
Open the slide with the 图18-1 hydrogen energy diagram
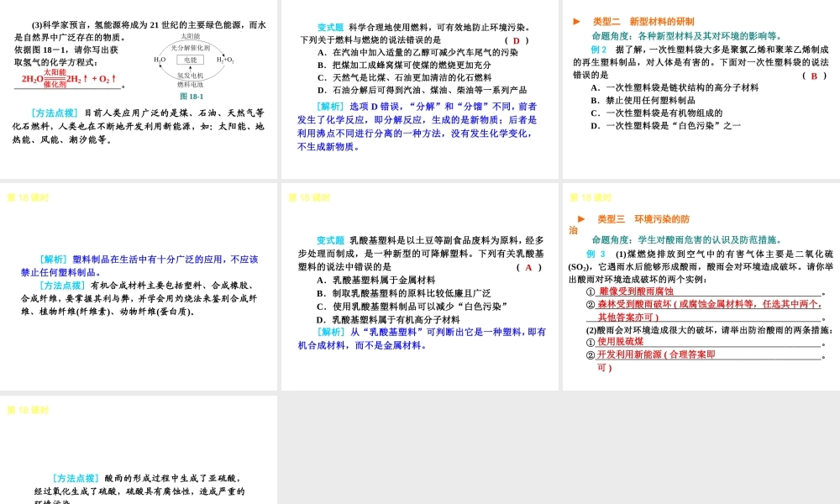(139, 89)
